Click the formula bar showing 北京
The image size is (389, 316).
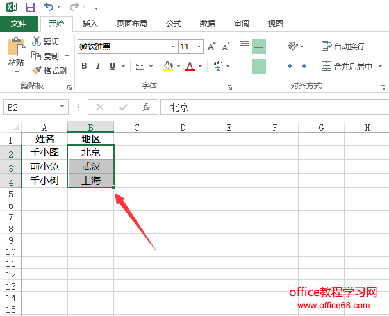pos(275,107)
